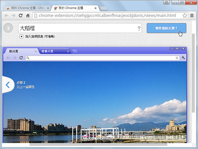Select the 新分頁 tab in theme preview
This screenshot has width=198, height=149.
[21, 51]
